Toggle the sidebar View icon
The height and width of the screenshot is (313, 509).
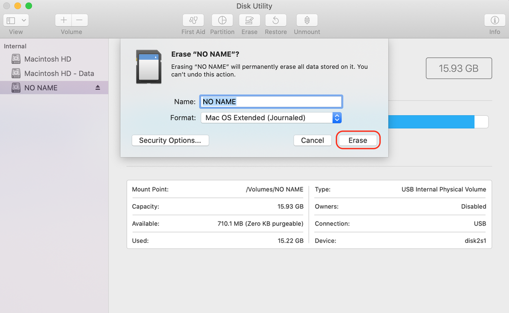pos(10,20)
